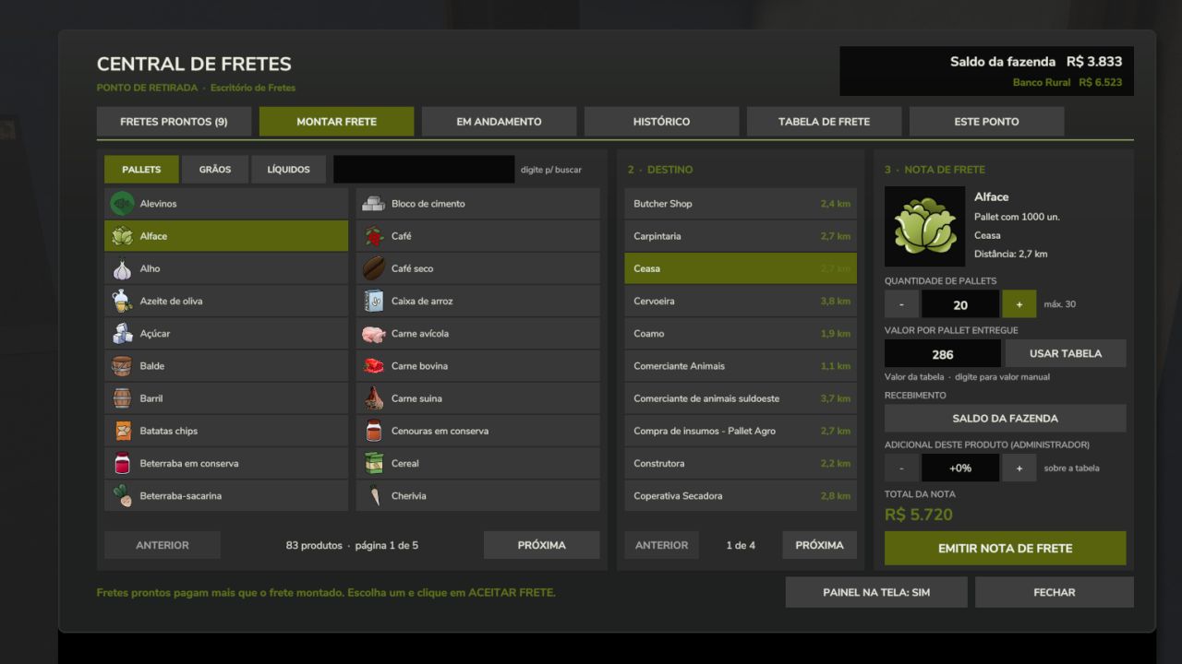Decrease the administrator additional percentage

901,468
